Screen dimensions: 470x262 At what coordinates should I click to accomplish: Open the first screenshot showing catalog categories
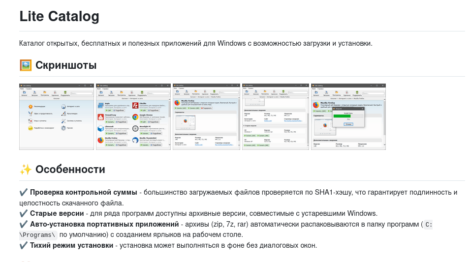(x=57, y=116)
